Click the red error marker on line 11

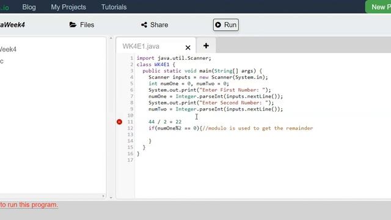pos(120,122)
